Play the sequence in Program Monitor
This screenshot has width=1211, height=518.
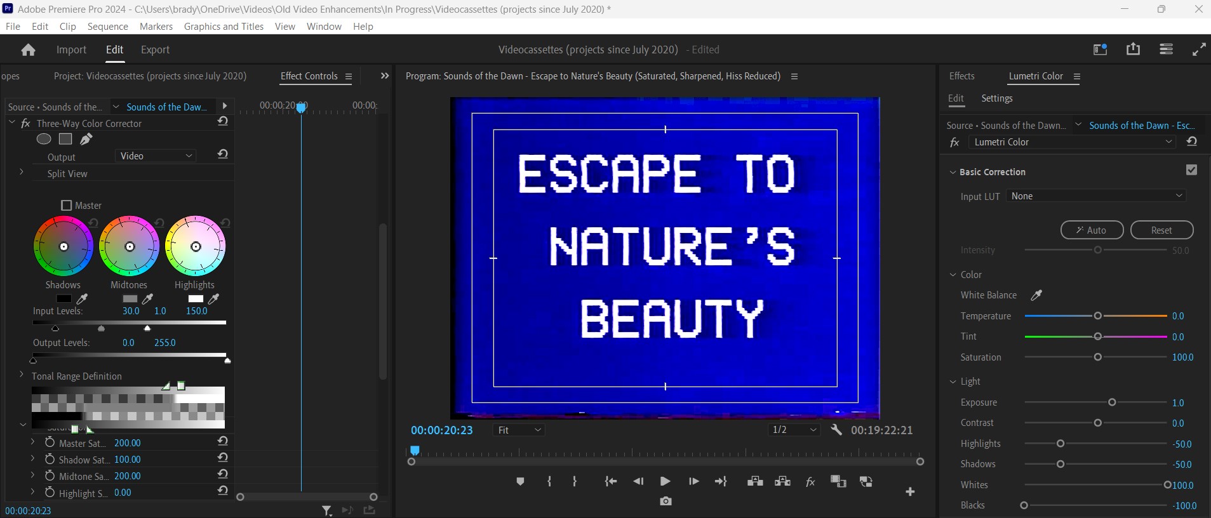(666, 482)
